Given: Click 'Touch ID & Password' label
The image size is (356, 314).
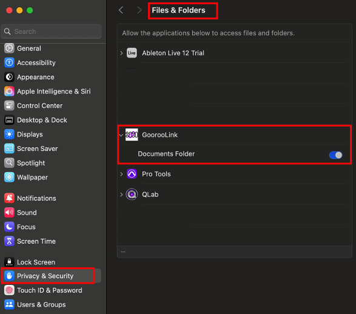Looking at the screenshot, I should (x=50, y=290).
